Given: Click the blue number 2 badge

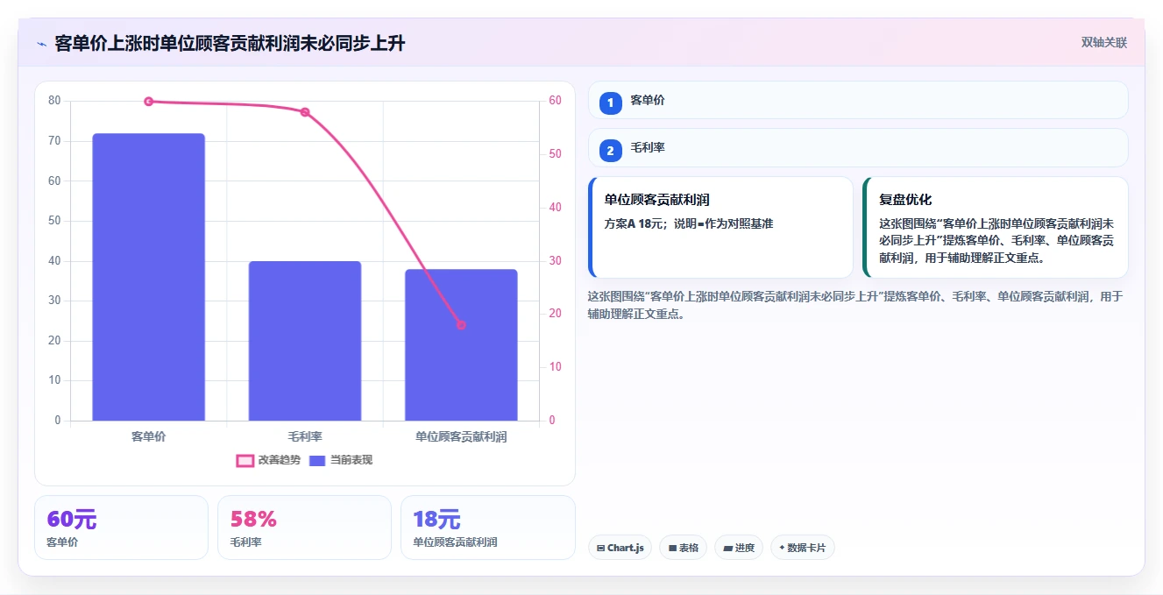Looking at the screenshot, I should pos(610,151).
